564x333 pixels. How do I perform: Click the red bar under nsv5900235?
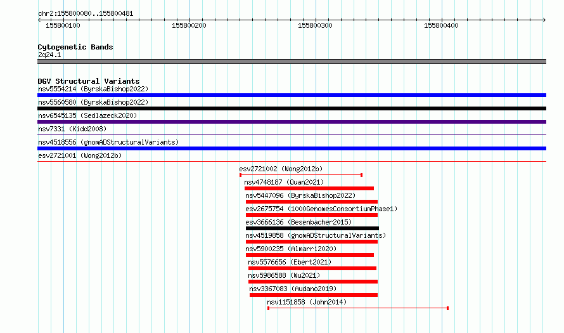tap(310, 255)
